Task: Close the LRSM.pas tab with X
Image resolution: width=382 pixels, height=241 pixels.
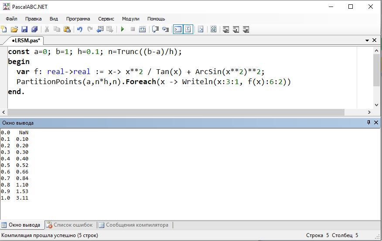Action: 375,40
